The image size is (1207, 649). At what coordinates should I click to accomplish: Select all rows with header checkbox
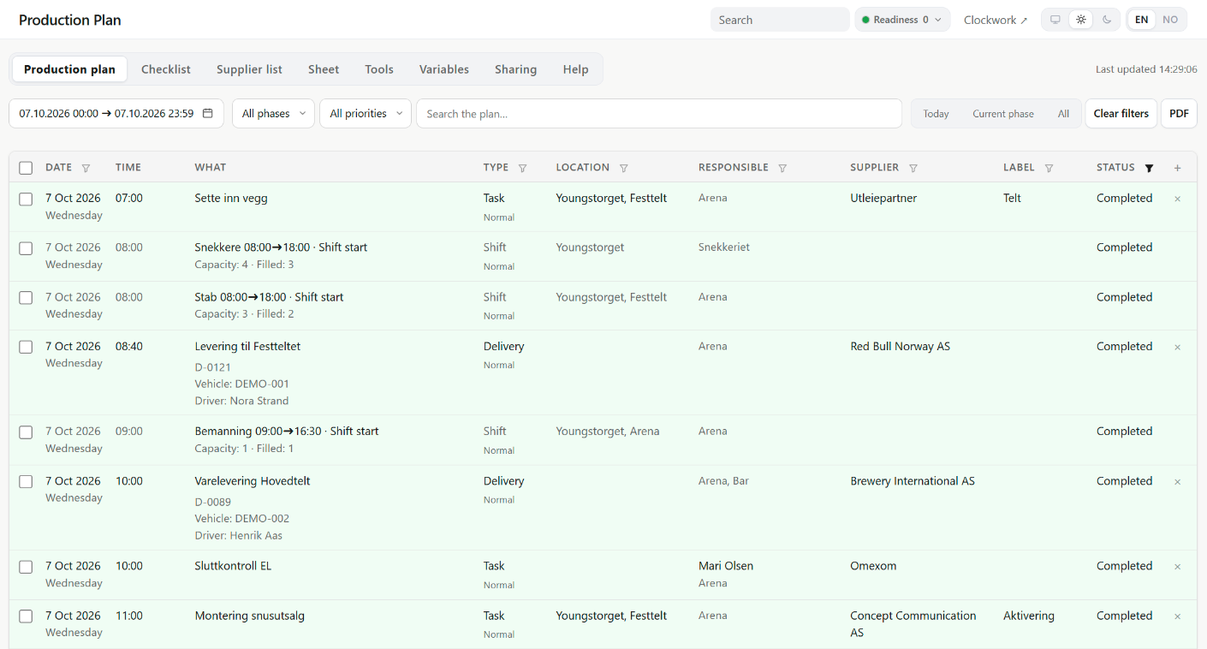[x=26, y=168]
